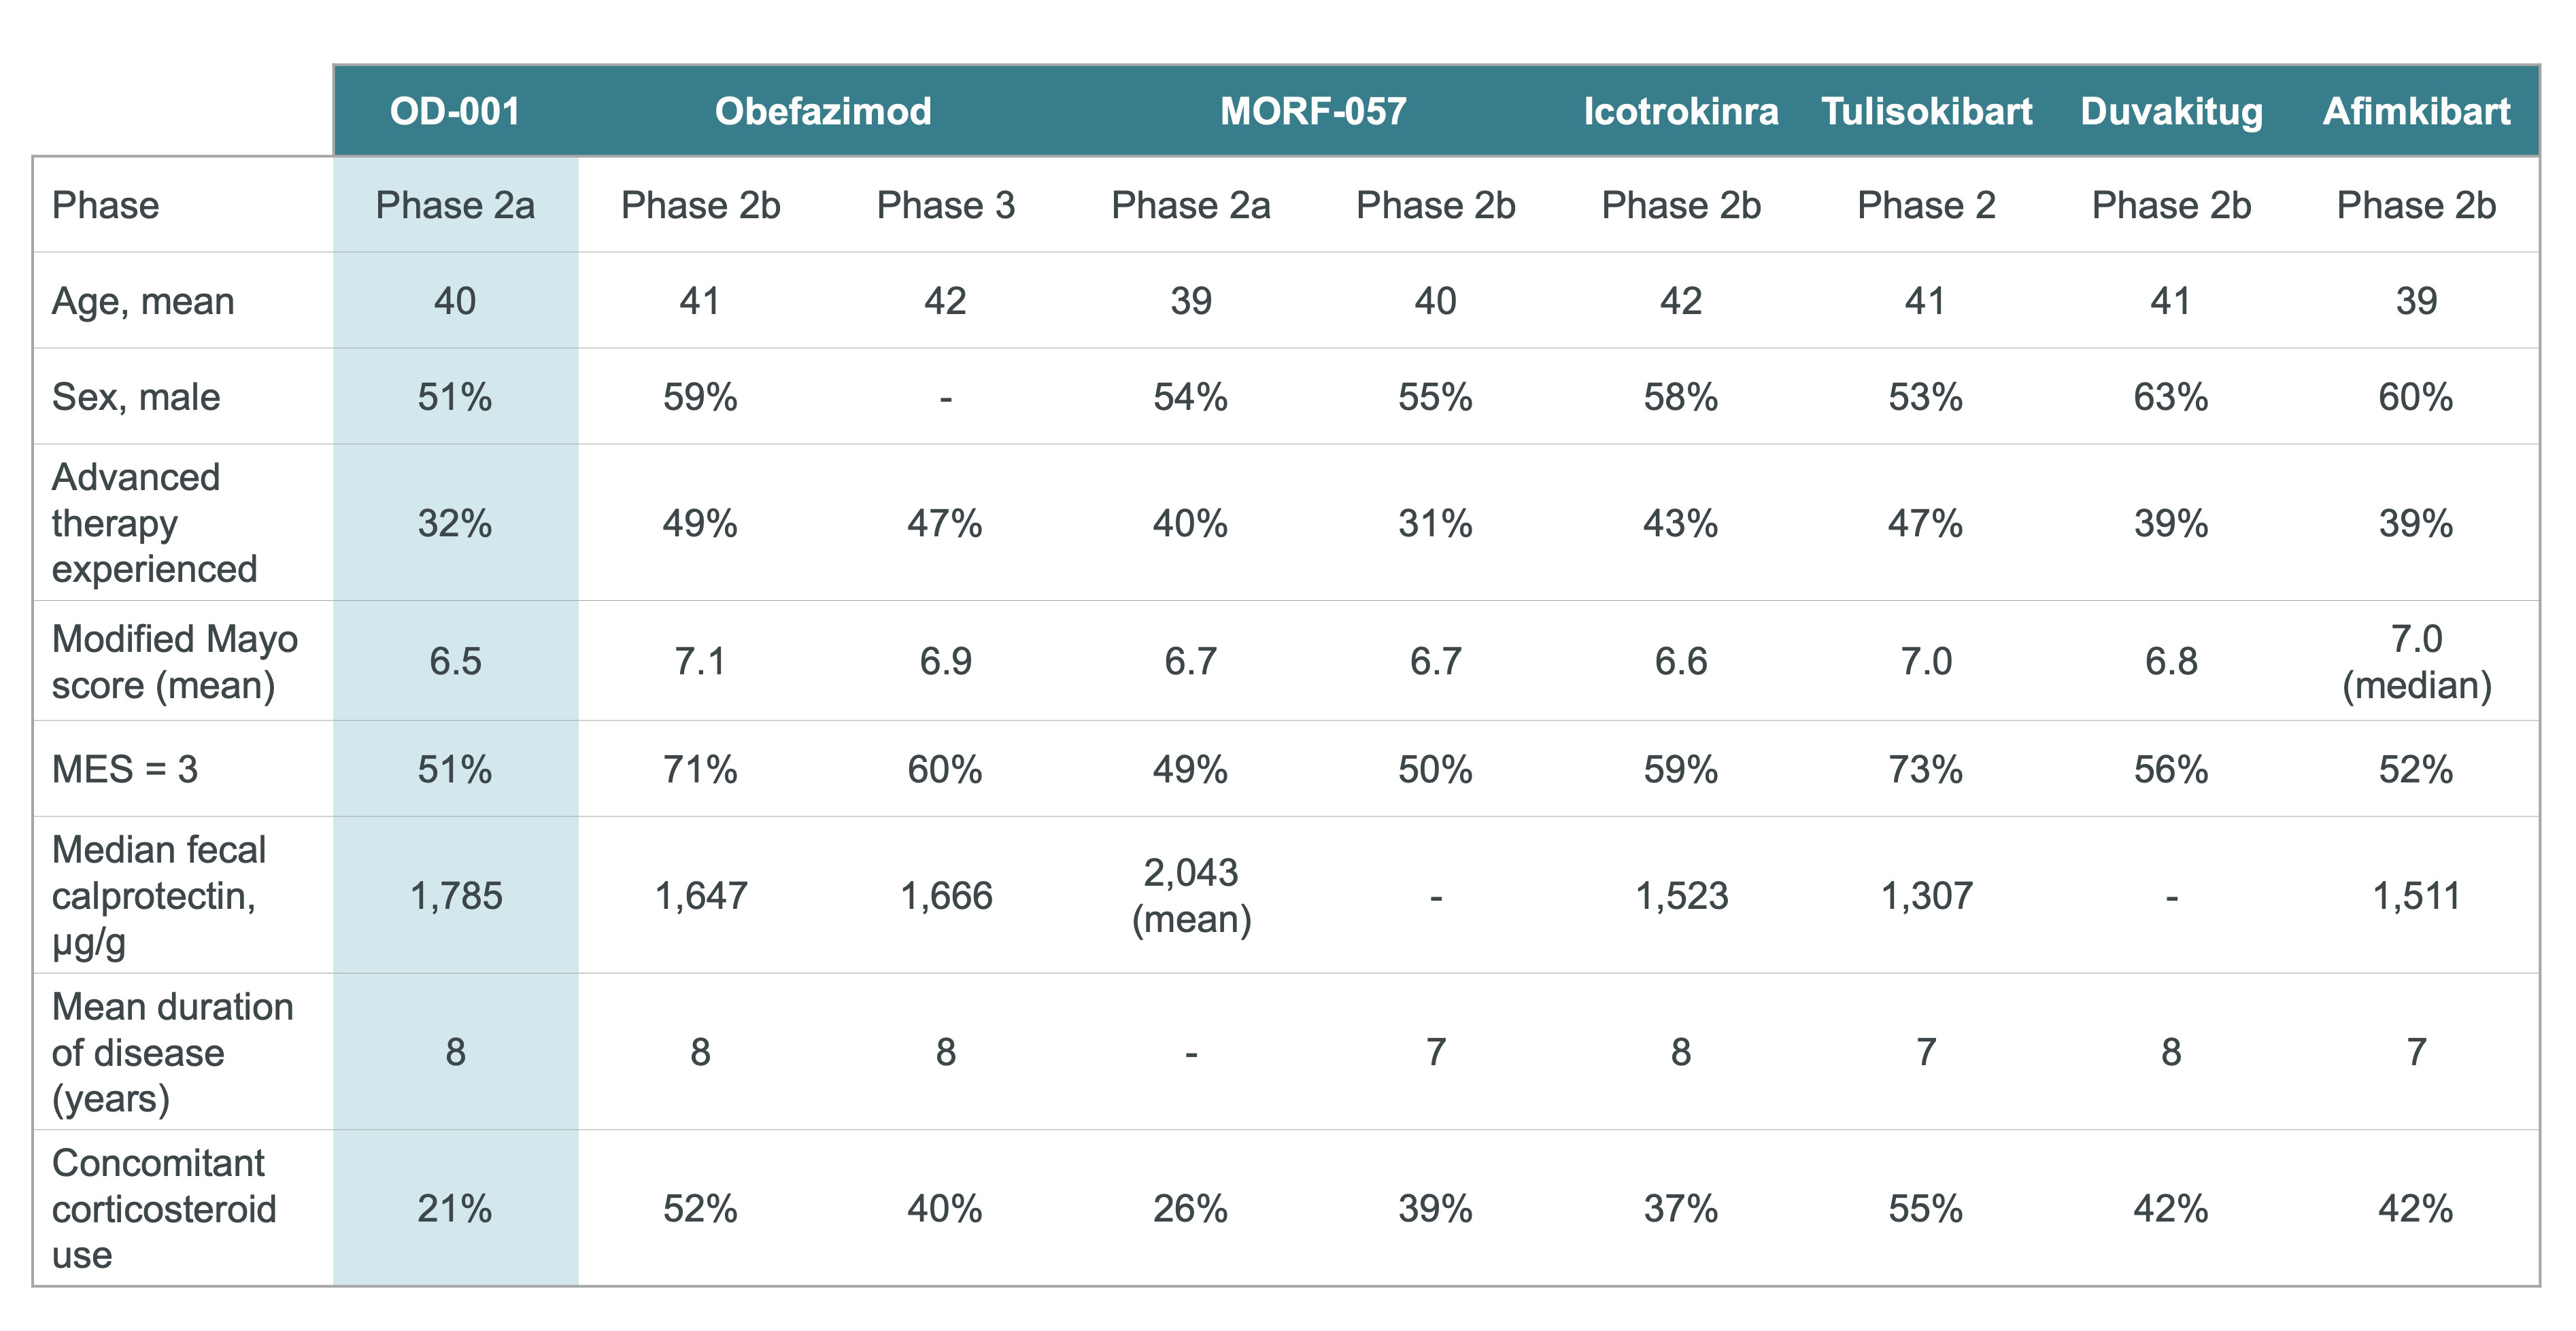
Task: Click the Afimkibart column header
Action: 2416,111
